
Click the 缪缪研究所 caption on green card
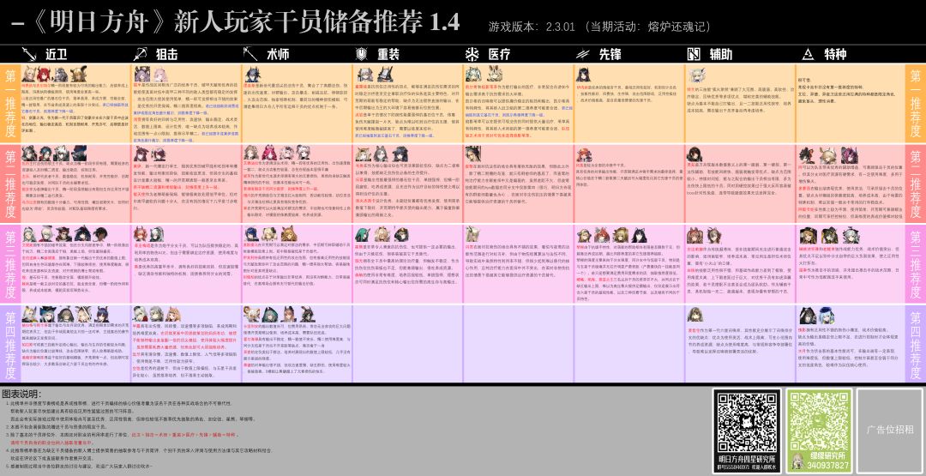pyautogui.click(x=827, y=456)
